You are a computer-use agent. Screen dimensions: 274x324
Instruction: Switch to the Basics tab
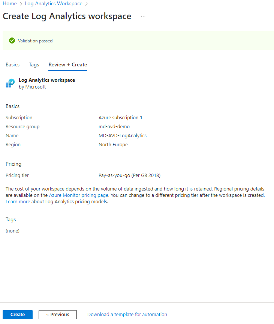click(x=12, y=64)
